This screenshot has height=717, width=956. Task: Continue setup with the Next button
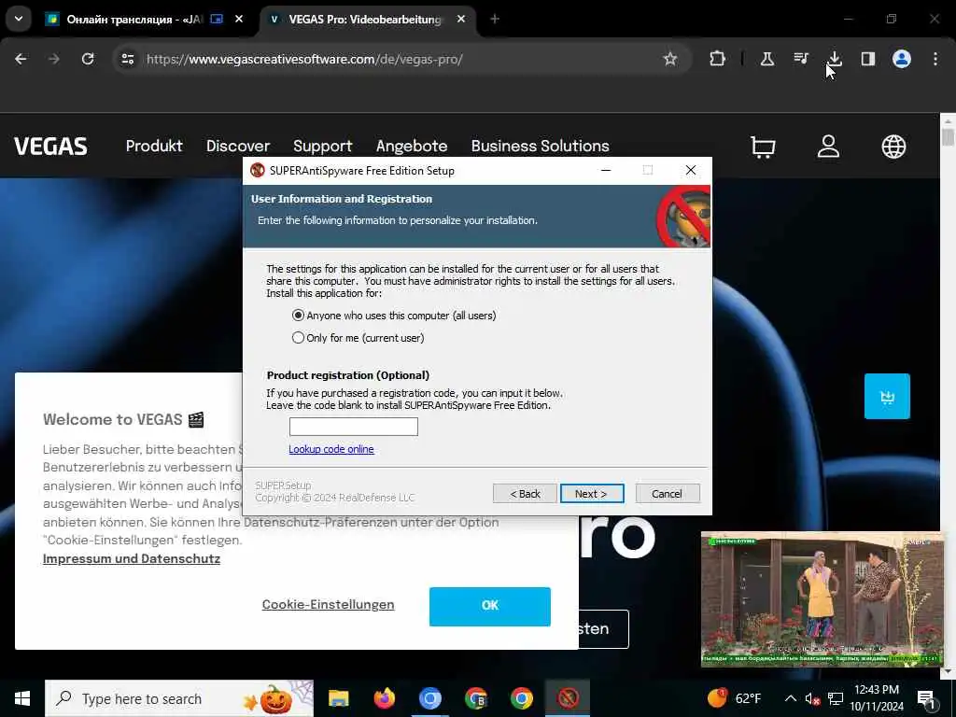coord(591,493)
